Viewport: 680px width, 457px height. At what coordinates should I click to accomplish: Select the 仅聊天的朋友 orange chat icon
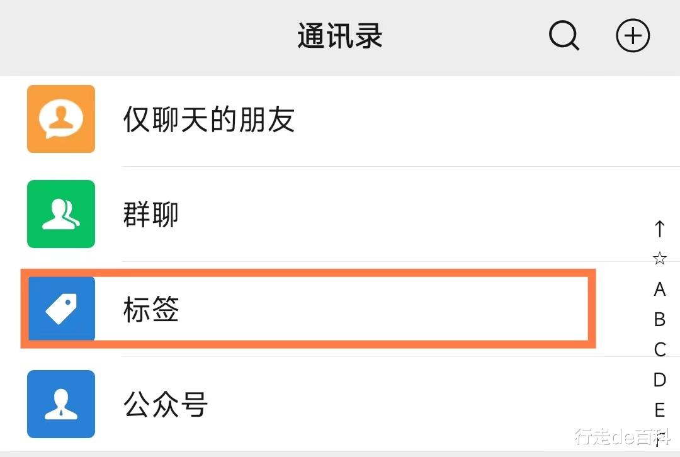60,119
